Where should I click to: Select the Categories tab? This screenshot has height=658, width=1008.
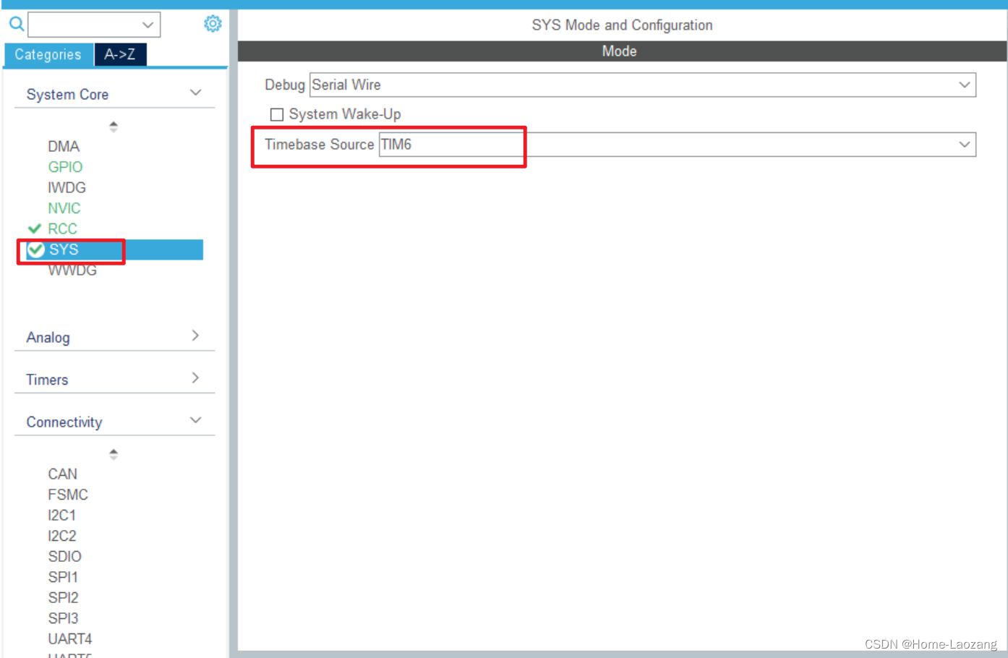[x=48, y=54]
